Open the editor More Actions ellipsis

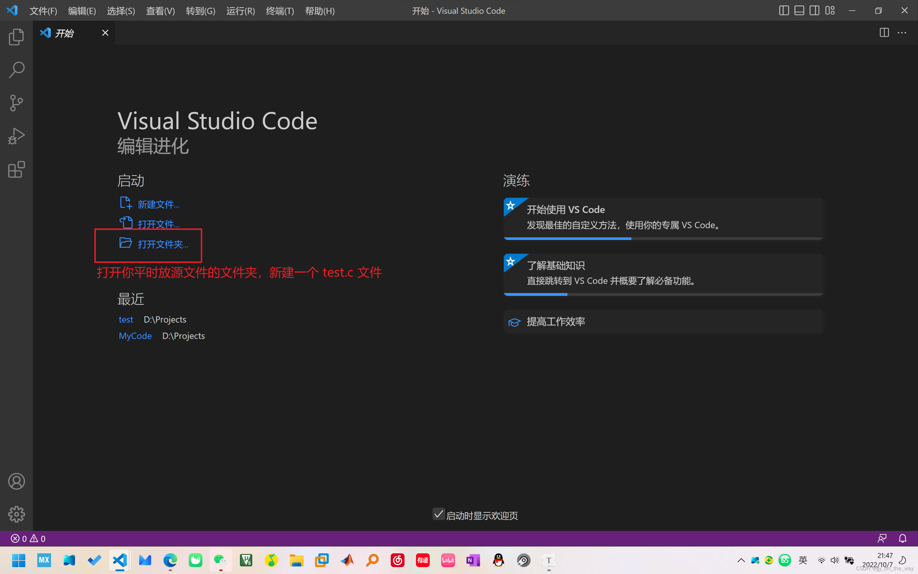(902, 33)
